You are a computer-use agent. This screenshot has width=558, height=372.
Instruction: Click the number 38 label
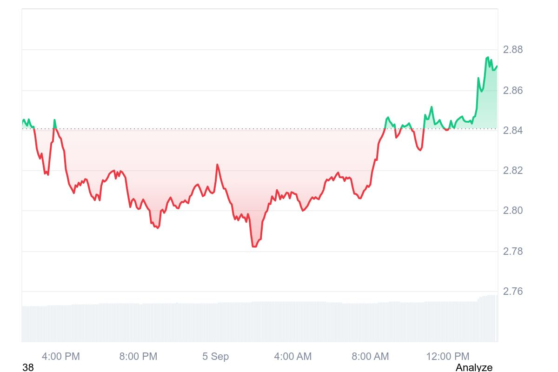pos(28,367)
